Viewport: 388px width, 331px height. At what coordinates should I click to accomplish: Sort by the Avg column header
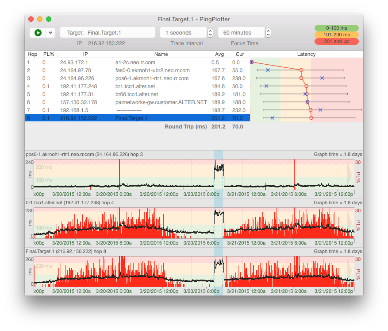coord(219,54)
